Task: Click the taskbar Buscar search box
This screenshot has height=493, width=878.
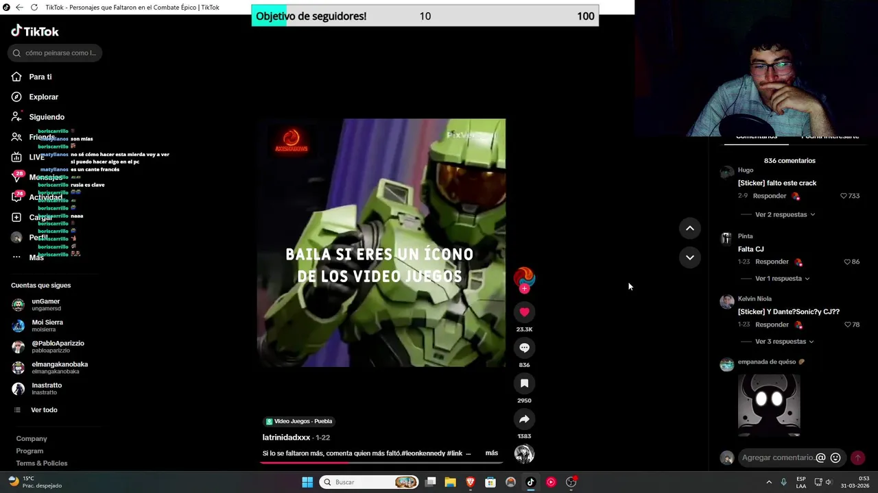Action: (369, 482)
